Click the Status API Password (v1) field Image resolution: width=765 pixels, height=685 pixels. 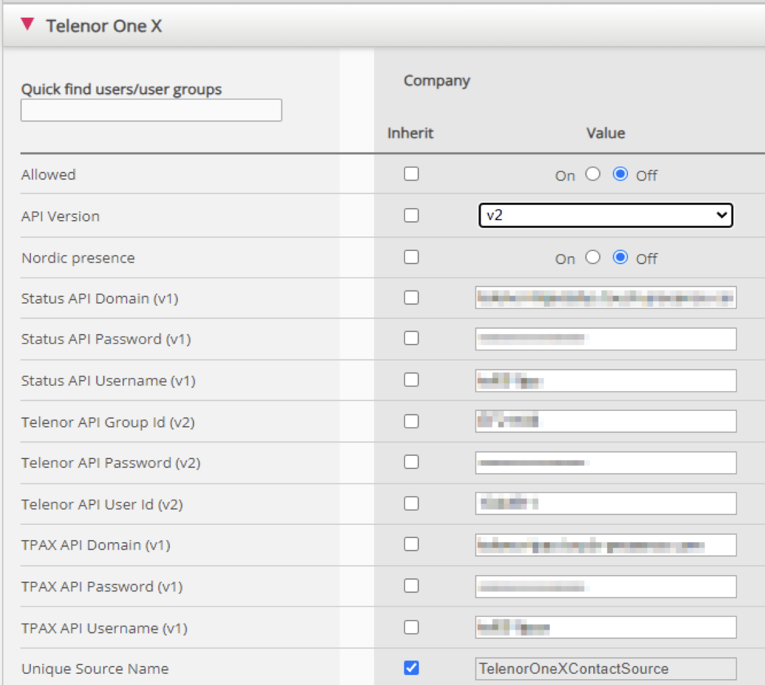tap(606, 339)
